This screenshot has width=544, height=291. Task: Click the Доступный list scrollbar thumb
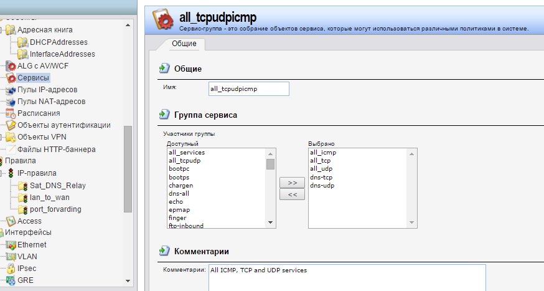270,164
